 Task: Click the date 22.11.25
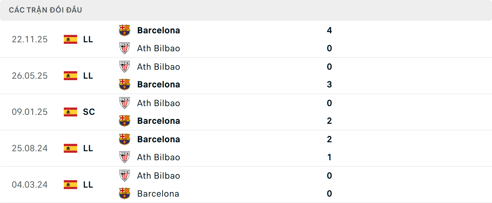coord(30,39)
